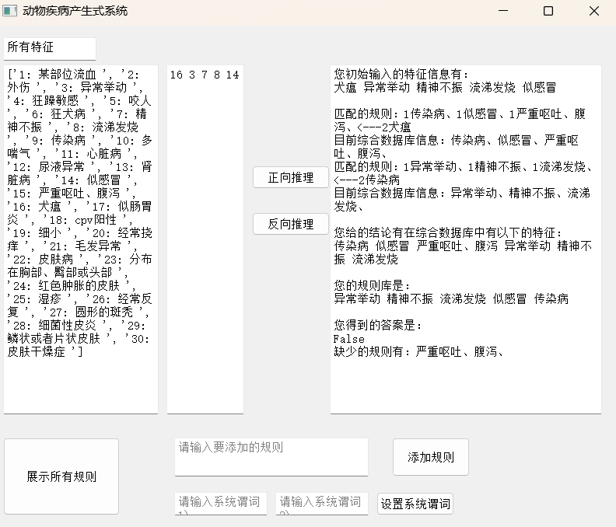Click the 您的规则库是 line in output
This screenshot has width=616, height=527.
click(372, 285)
